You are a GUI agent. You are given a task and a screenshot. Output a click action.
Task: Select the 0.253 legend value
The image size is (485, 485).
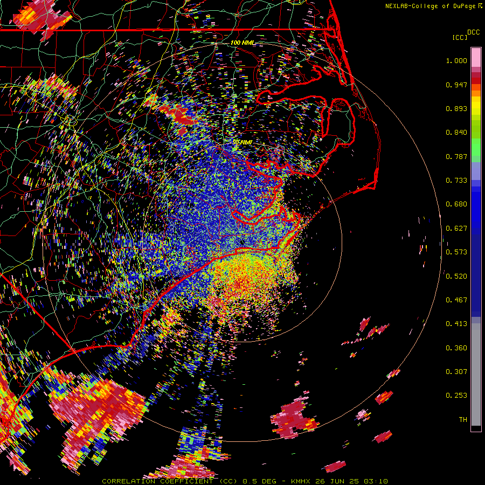tap(456, 396)
